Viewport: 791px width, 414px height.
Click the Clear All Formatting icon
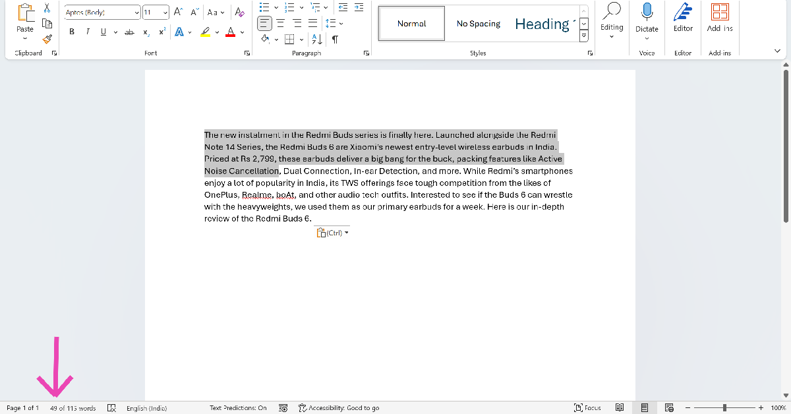(240, 12)
